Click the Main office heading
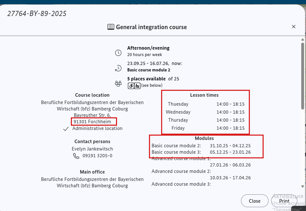This screenshot has width=306, height=211. [92, 172]
